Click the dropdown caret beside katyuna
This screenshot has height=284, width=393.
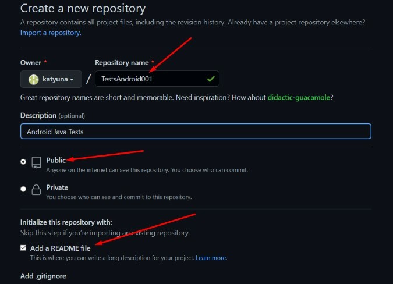click(72, 80)
